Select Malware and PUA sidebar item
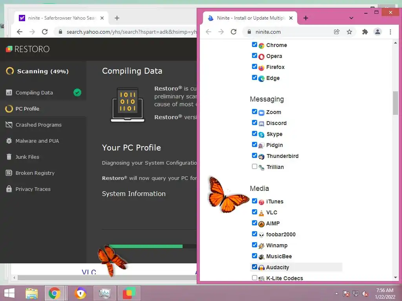 43,141
